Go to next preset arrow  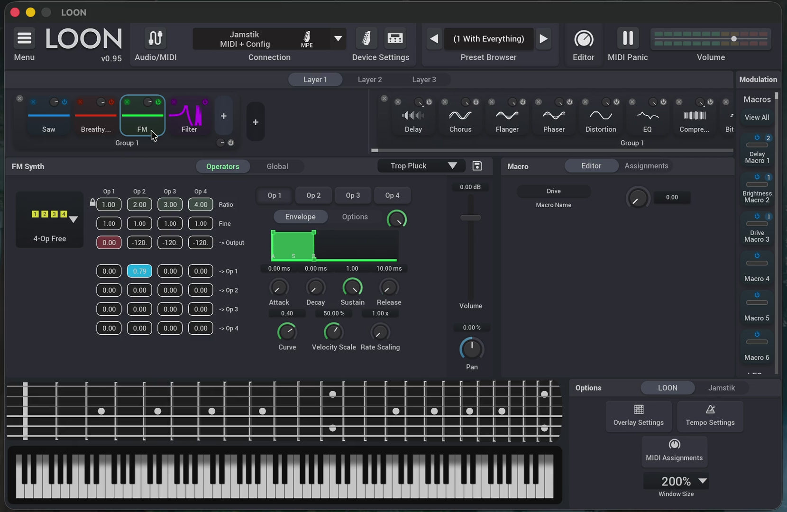pos(543,38)
